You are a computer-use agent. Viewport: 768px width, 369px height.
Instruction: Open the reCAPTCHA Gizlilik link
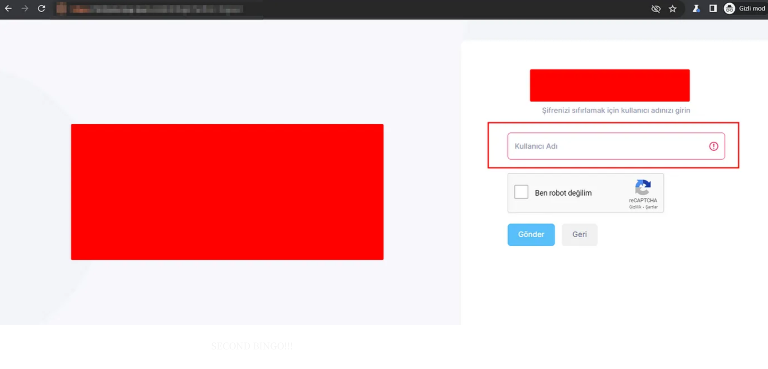635,207
